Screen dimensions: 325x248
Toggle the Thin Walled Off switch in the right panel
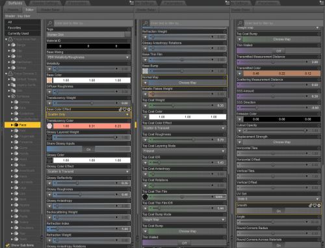(279, 51)
